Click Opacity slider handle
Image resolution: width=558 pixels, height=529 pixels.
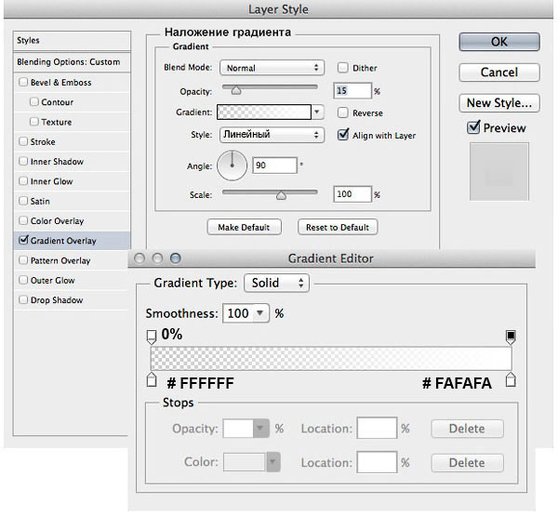(236, 90)
